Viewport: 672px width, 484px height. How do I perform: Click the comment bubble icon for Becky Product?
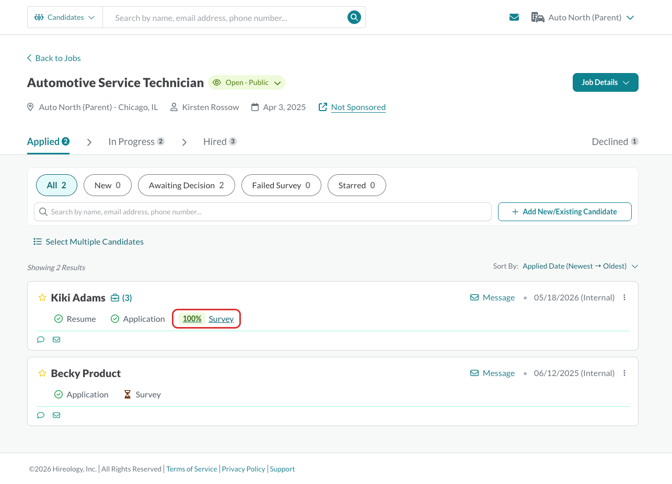click(x=41, y=415)
